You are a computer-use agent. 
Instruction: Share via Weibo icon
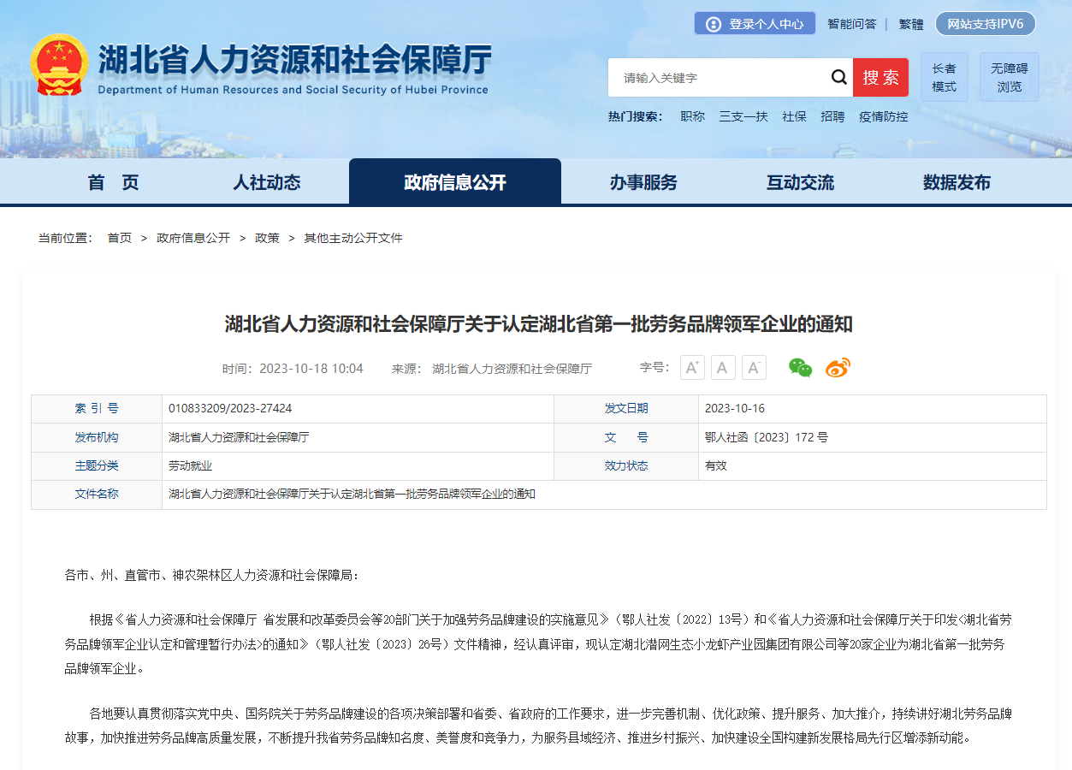pyautogui.click(x=838, y=368)
